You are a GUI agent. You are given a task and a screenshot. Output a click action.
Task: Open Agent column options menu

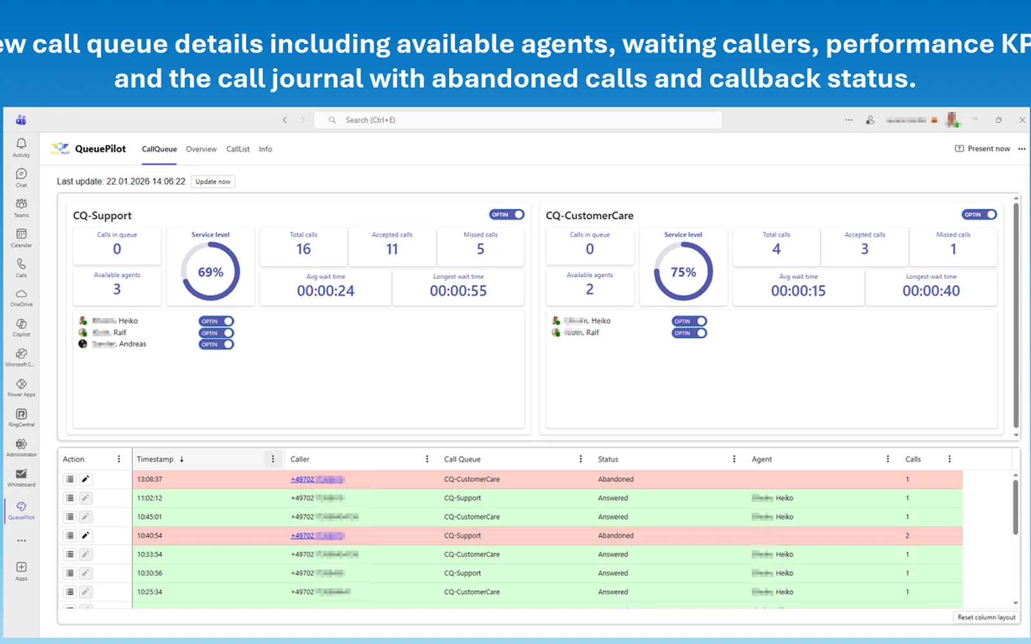pos(888,459)
